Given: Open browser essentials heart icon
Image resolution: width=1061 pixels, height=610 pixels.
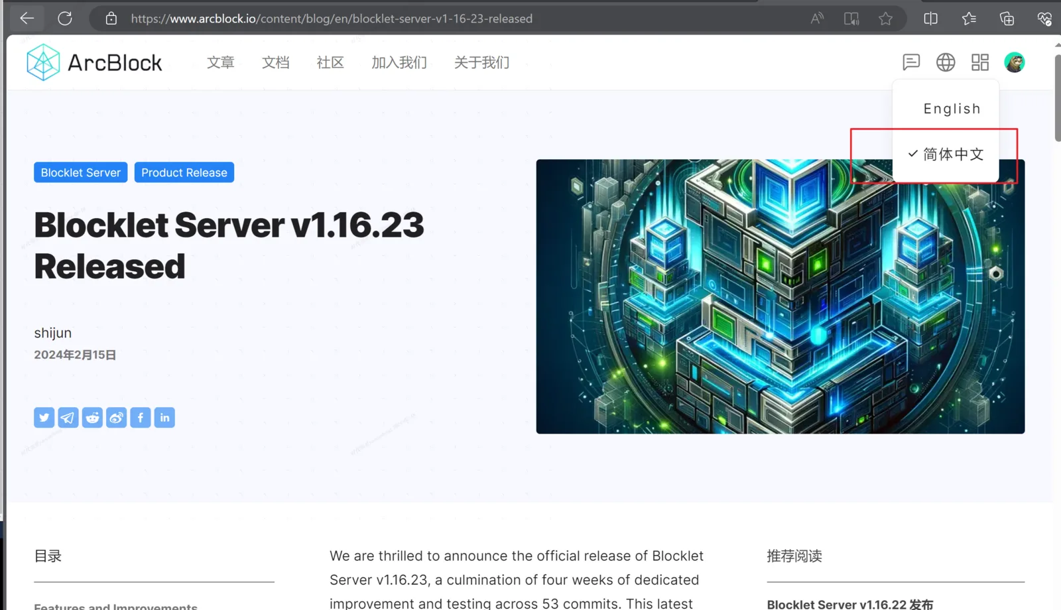Looking at the screenshot, I should pyautogui.click(x=1044, y=19).
